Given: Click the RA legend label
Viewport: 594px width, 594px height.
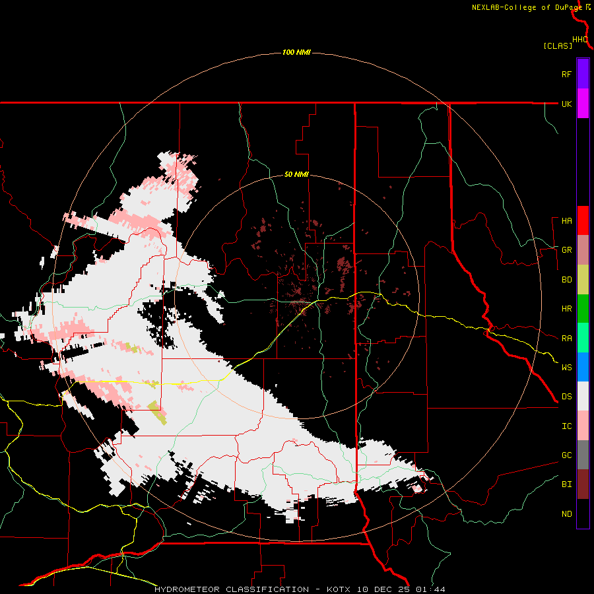Looking at the screenshot, I should tap(567, 339).
